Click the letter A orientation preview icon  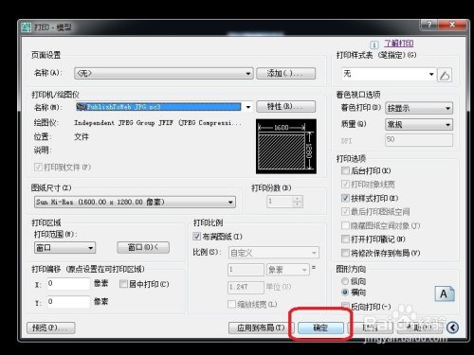click(445, 293)
